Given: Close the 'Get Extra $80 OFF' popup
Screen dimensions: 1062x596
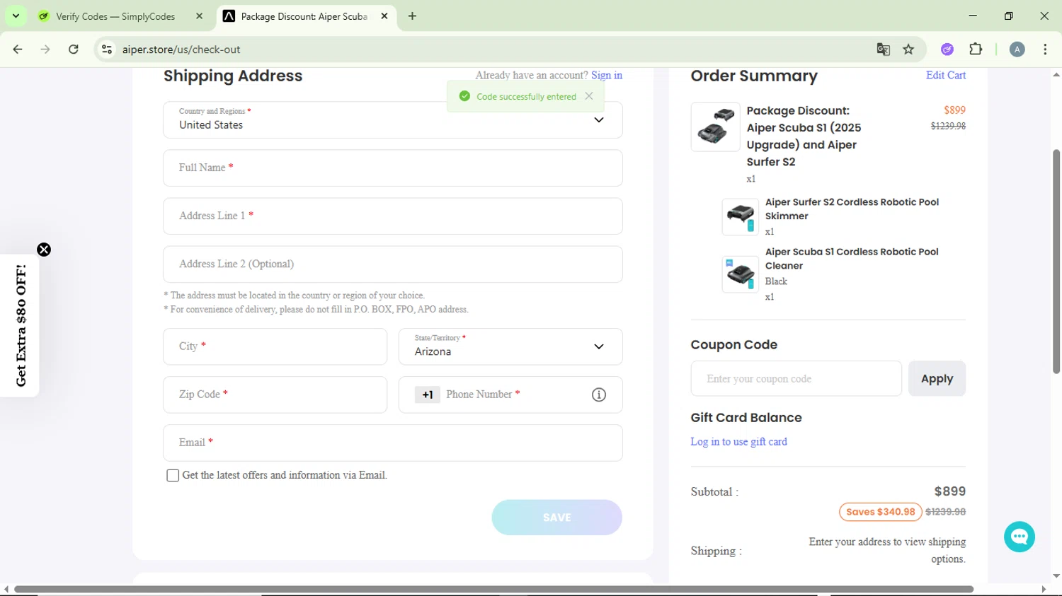Looking at the screenshot, I should coord(44,250).
